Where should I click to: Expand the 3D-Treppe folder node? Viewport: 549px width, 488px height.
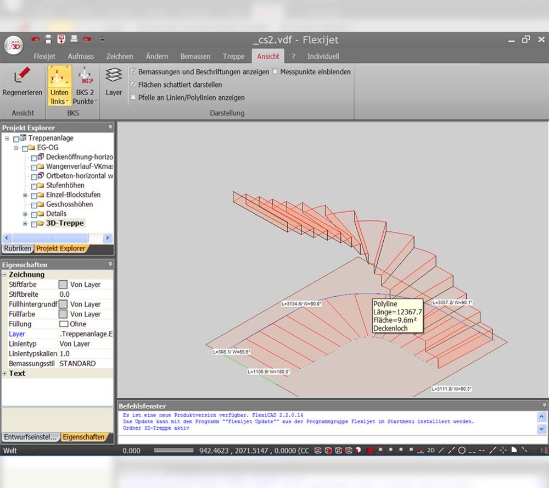click(x=25, y=223)
